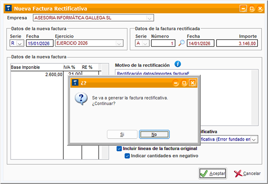Click the Número field with value 1
Viewport: 268px width, 184px height.
coord(163,43)
